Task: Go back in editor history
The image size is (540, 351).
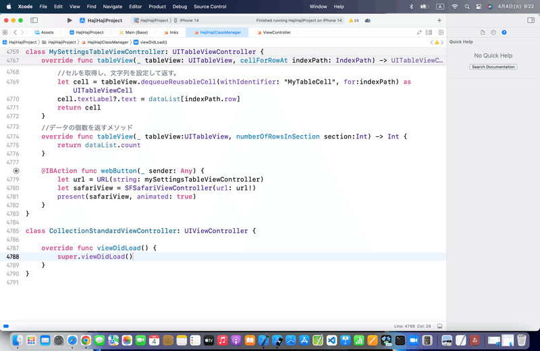Action: (x=15, y=32)
